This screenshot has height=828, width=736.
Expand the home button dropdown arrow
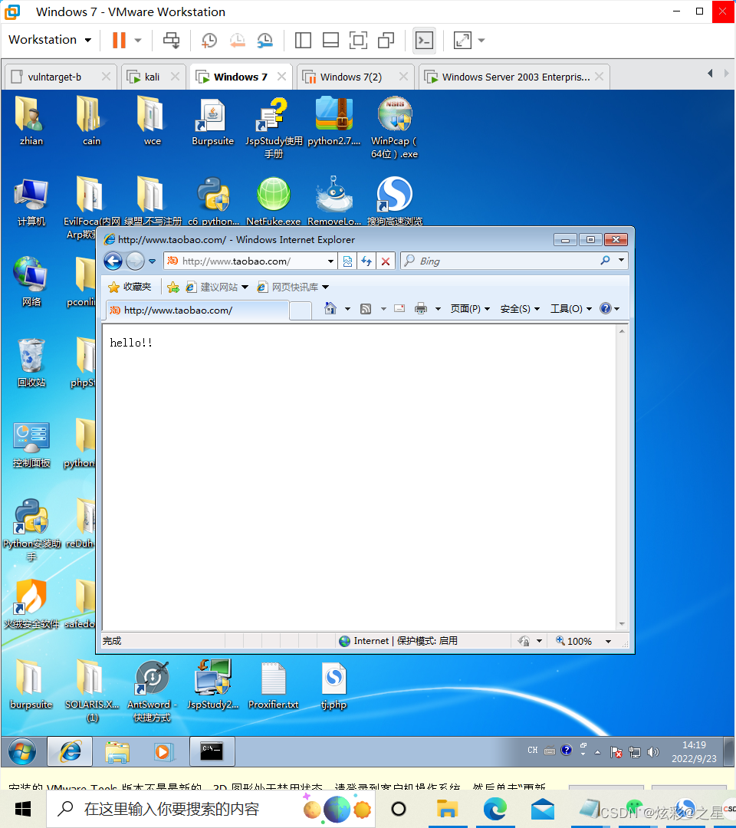pyautogui.click(x=347, y=309)
